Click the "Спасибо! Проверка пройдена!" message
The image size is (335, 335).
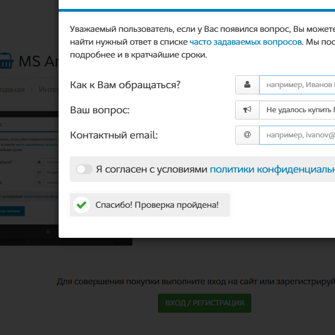[157, 205]
